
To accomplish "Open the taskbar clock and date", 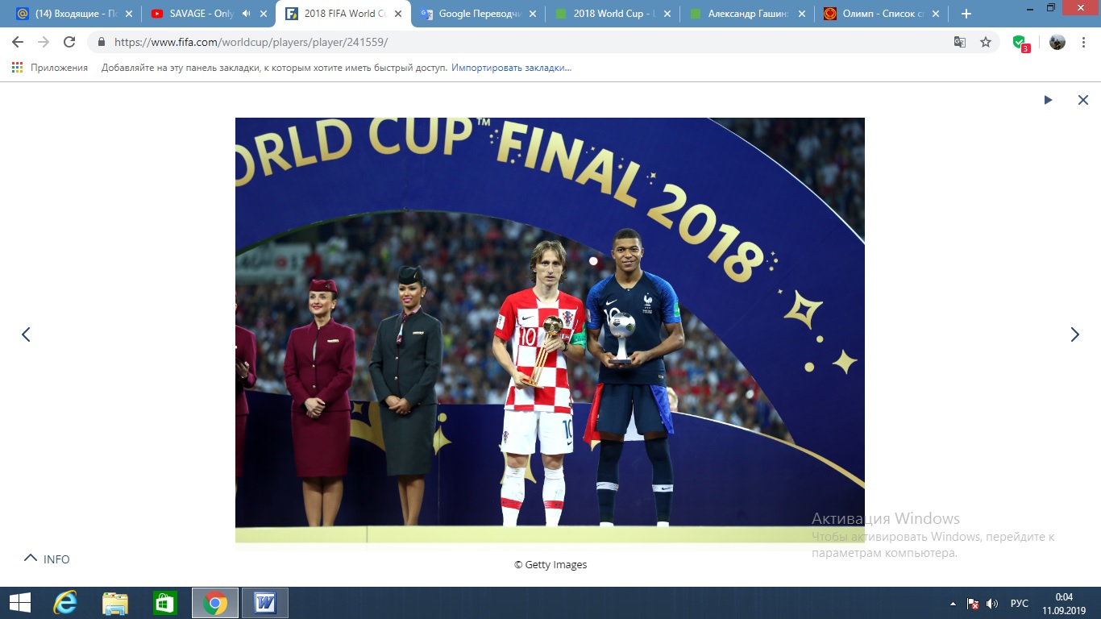I will (1063, 603).
